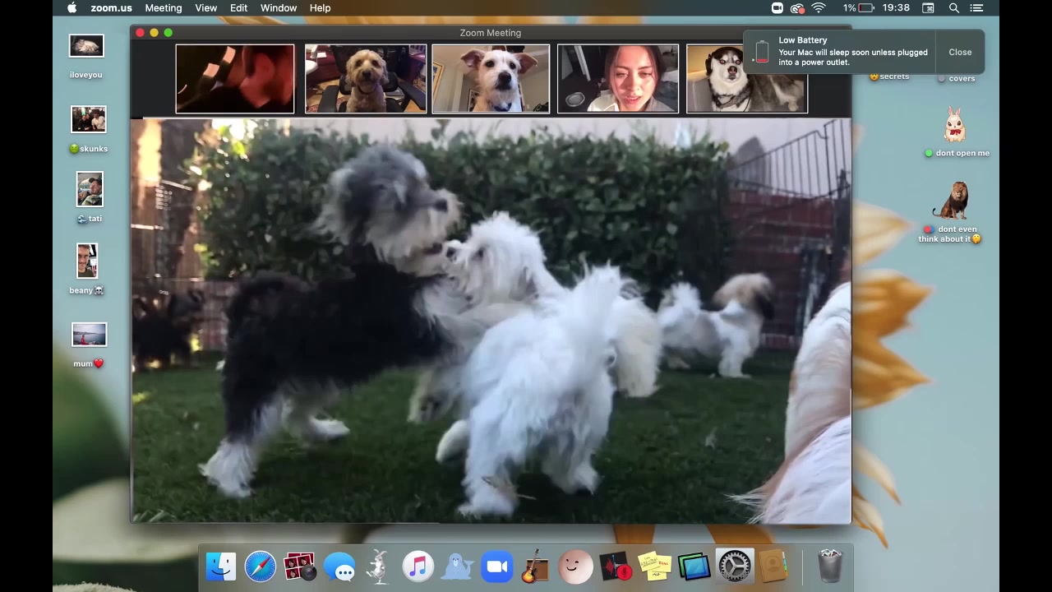Open the Wi-Fi status menu
The height and width of the screenshot is (592, 1052).
pyautogui.click(x=819, y=8)
